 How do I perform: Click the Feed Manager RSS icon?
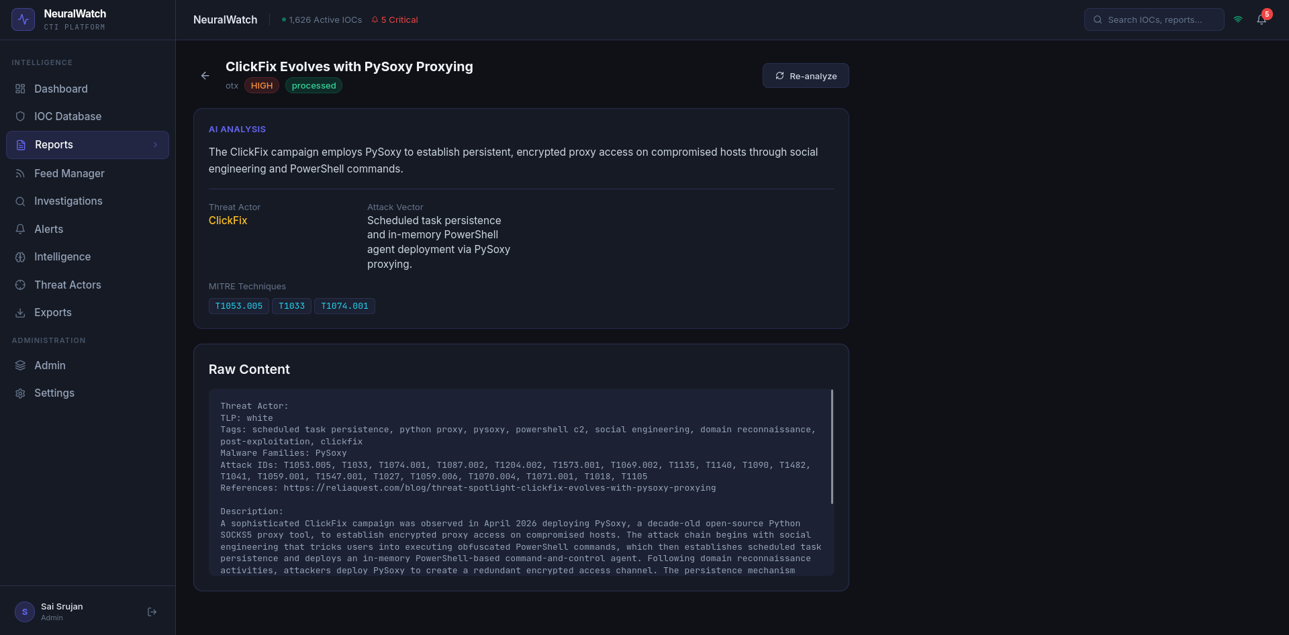pos(20,173)
